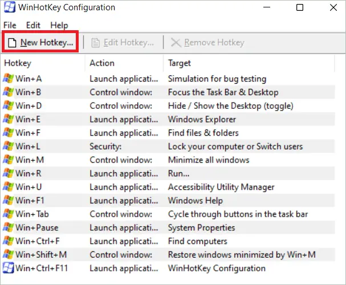Select the Win+Shift+M hotkey text
The image size is (346, 285).
coord(41,255)
